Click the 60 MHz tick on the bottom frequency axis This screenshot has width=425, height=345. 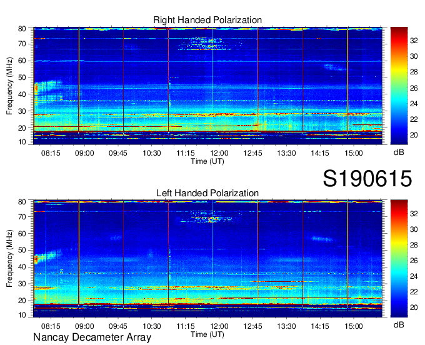pos(22,233)
